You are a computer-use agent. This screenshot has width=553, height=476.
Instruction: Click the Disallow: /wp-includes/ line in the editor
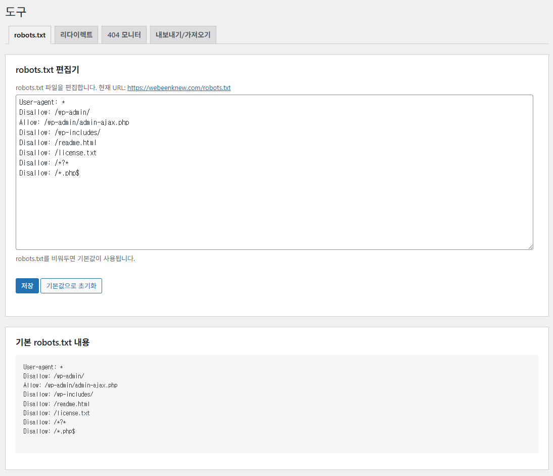tap(60, 133)
